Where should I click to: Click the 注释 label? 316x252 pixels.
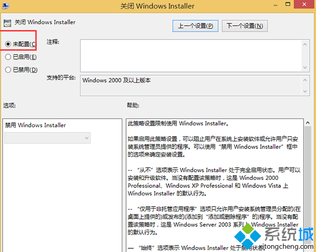point(53,42)
